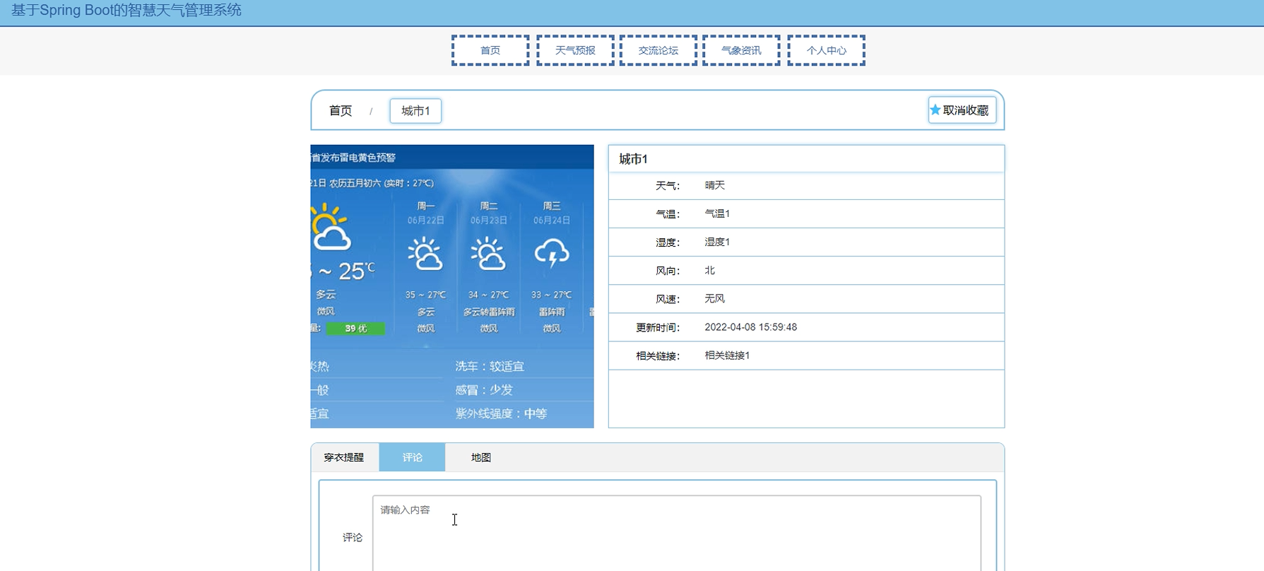Click the wind direction value 北

[710, 271]
